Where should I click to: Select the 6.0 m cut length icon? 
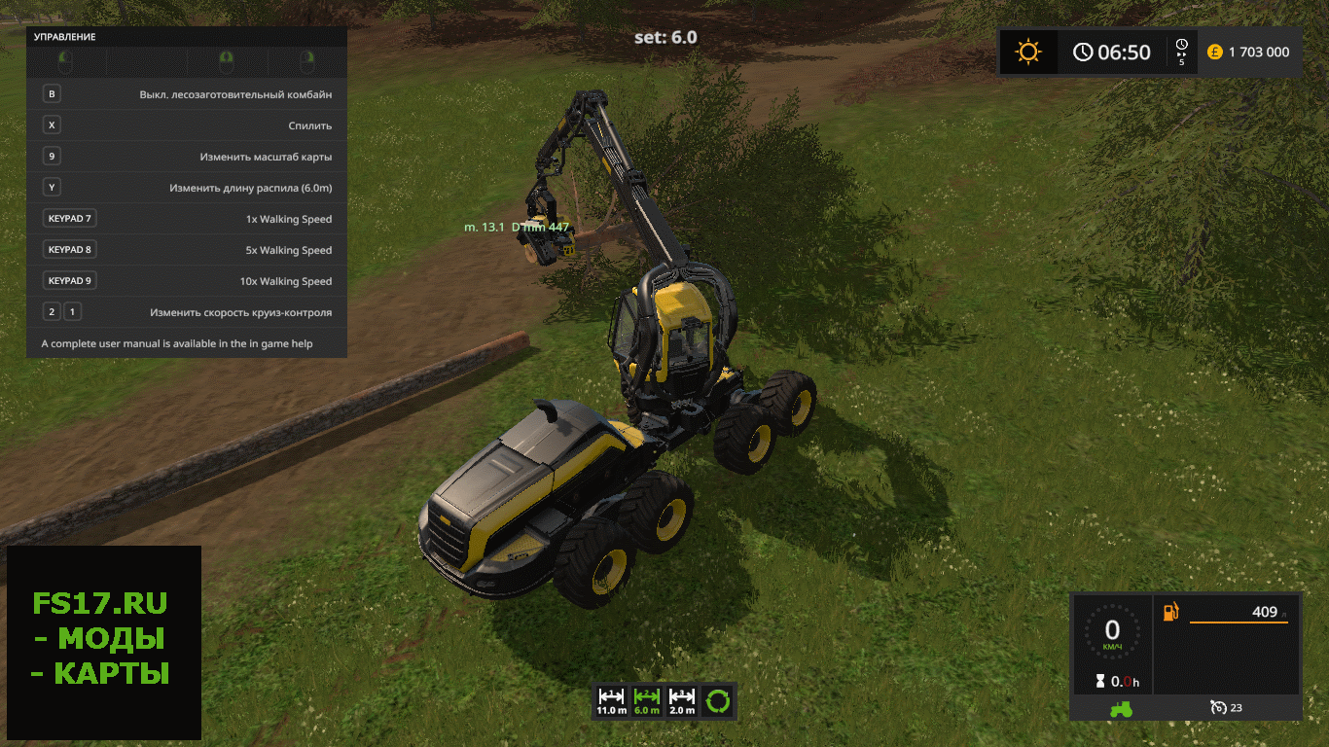pos(647,700)
